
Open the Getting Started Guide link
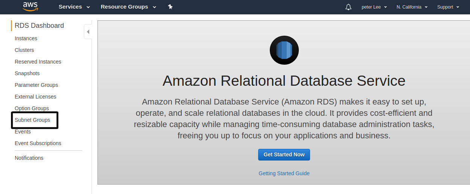click(284, 173)
